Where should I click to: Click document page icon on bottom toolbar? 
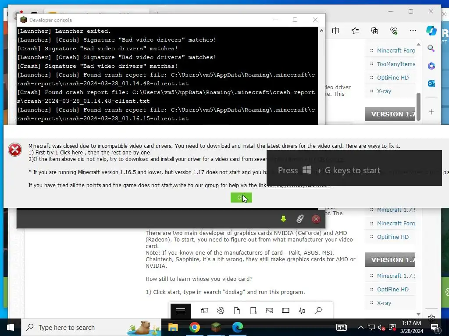click(237, 311)
